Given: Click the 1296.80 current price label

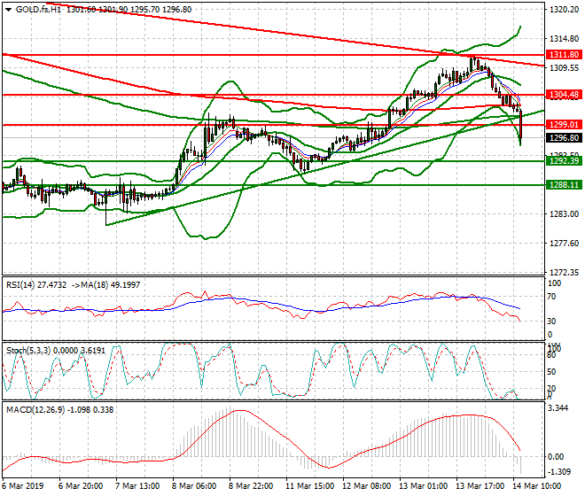Looking at the screenshot, I should 564,138.
